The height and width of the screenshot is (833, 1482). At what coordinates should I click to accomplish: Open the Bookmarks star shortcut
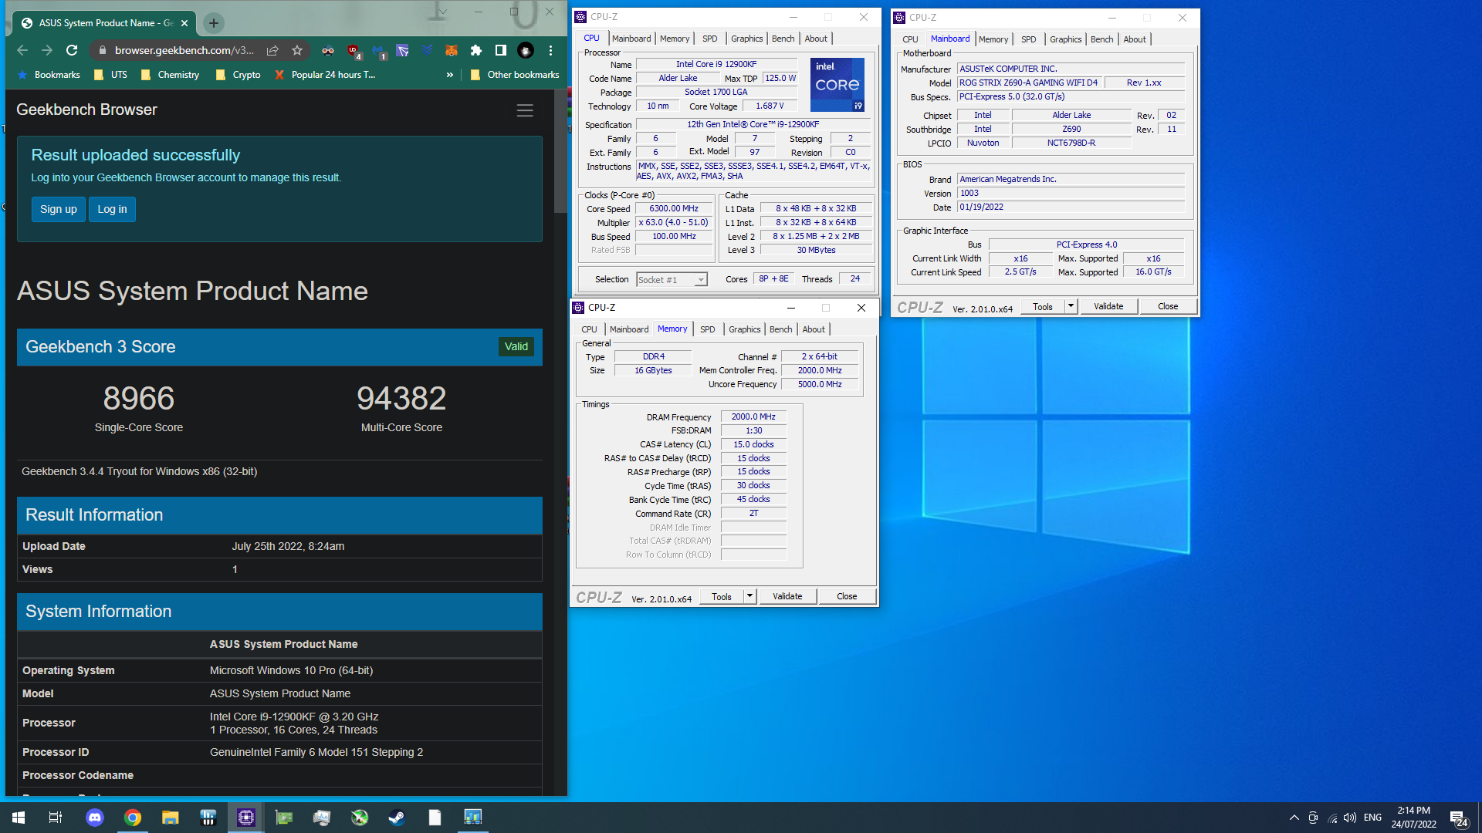[49, 75]
